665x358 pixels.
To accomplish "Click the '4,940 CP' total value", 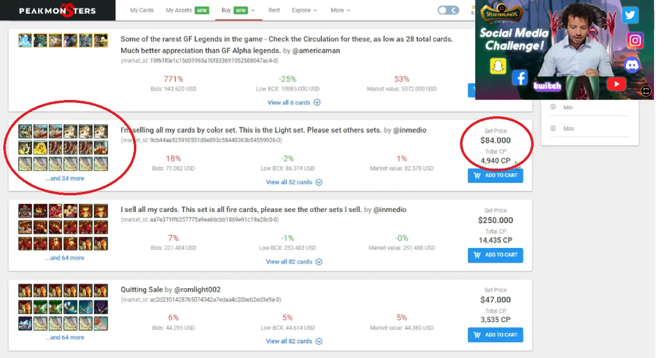I will pos(495,161).
